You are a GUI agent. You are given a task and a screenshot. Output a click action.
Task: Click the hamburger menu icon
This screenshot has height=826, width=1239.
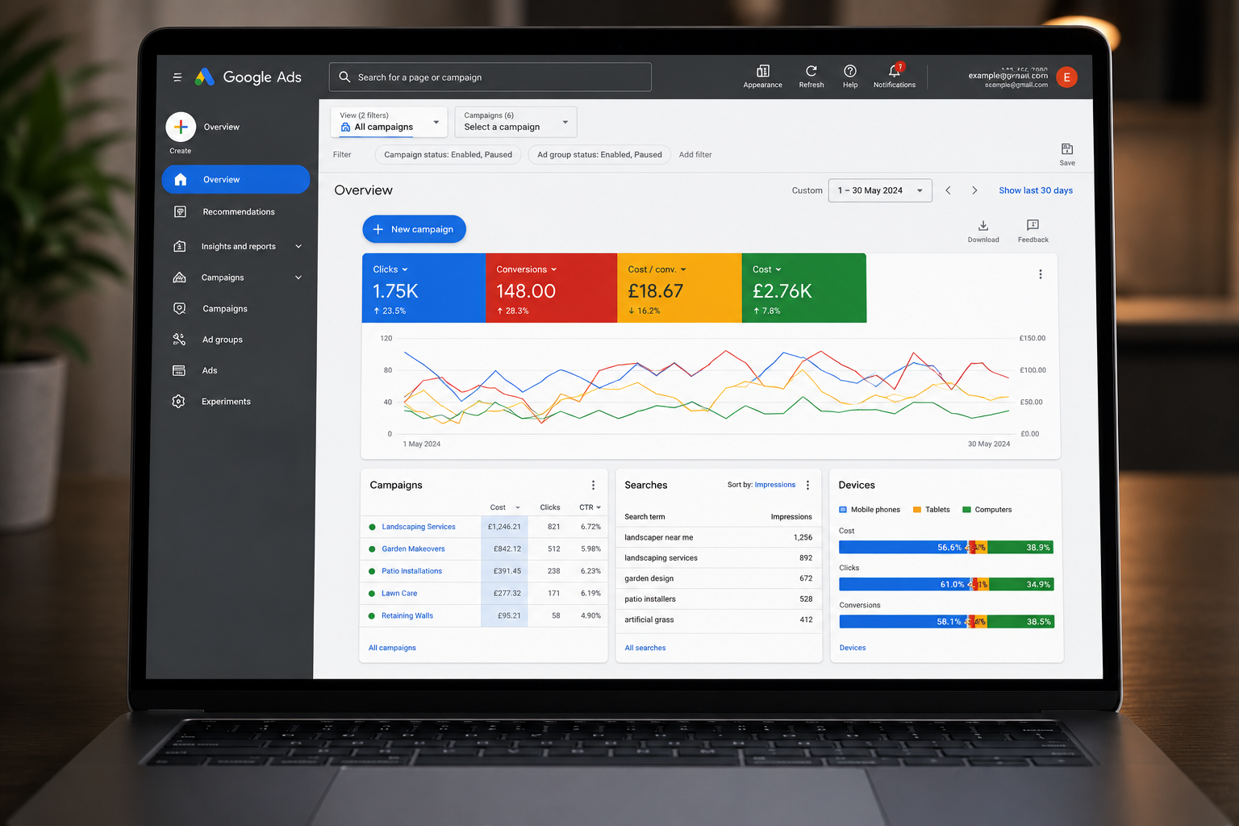177,77
